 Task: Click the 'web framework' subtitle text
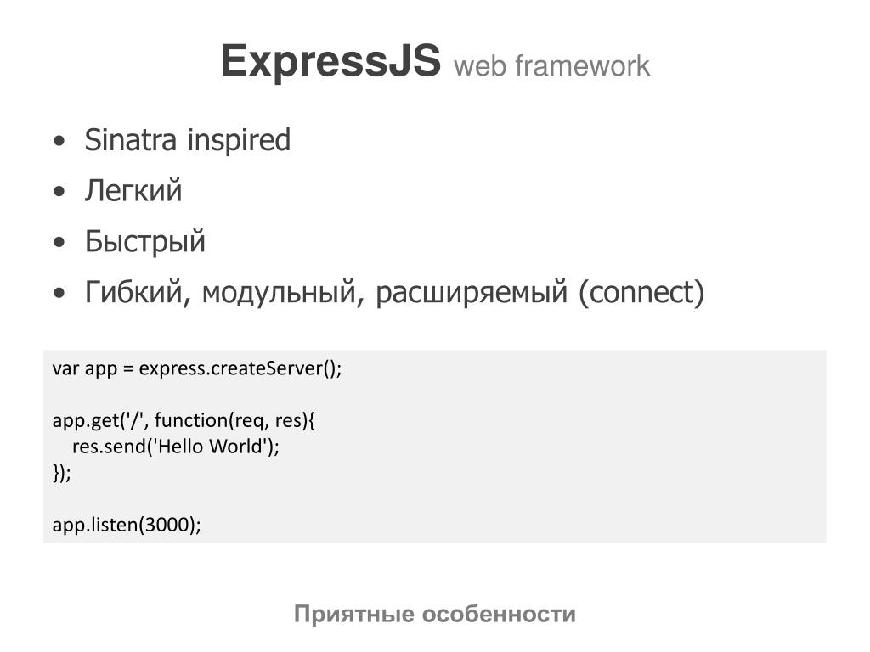click(551, 66)
